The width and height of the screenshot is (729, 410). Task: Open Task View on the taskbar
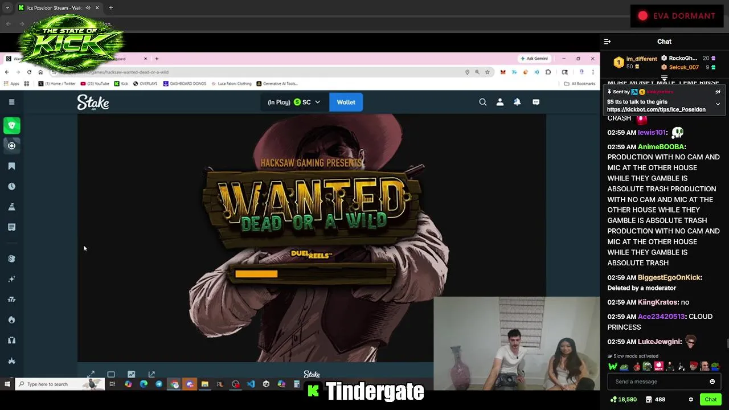[x=112, y=384]
